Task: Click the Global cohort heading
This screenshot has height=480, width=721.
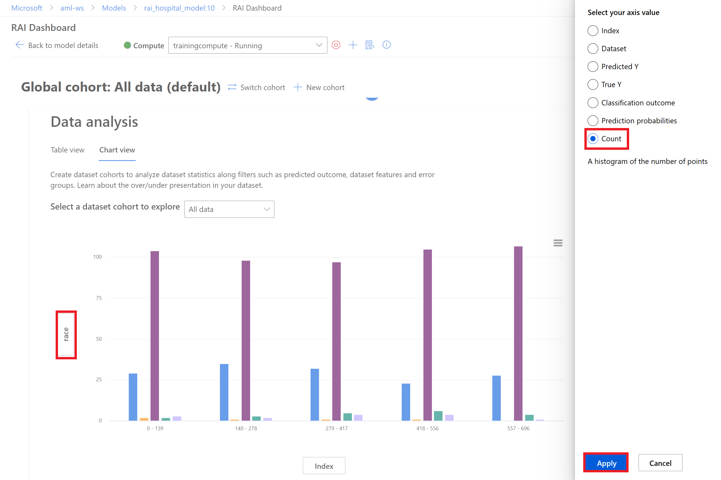Action: point(121,87)
